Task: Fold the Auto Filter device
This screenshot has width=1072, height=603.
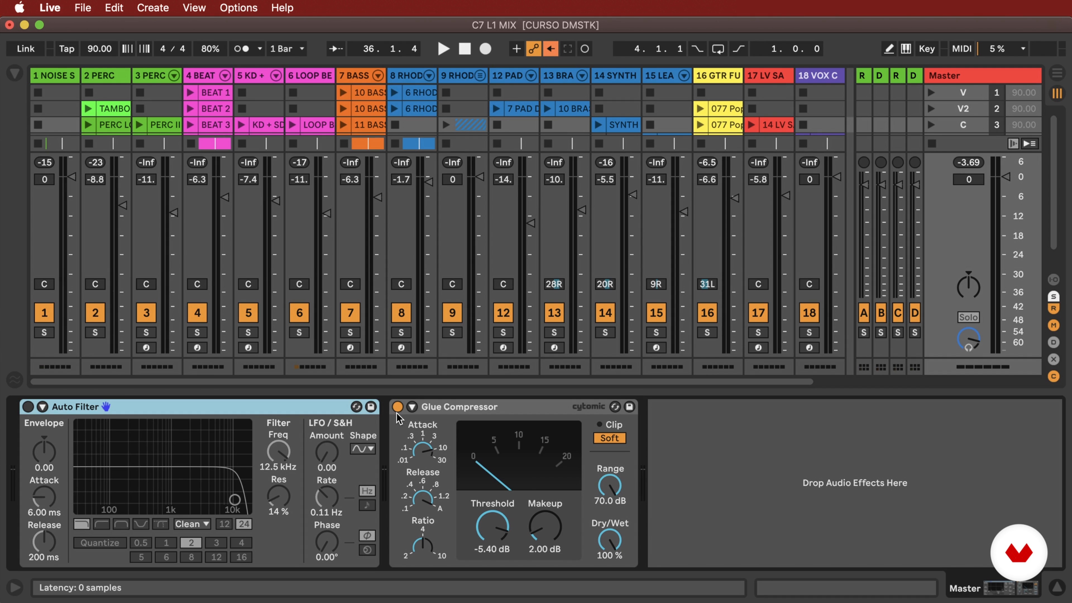Action: click(x=42, y=406)
